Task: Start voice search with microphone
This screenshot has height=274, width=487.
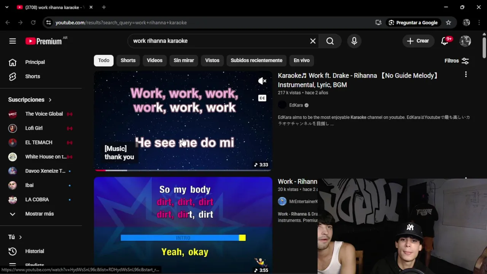Action: point(354,41)
